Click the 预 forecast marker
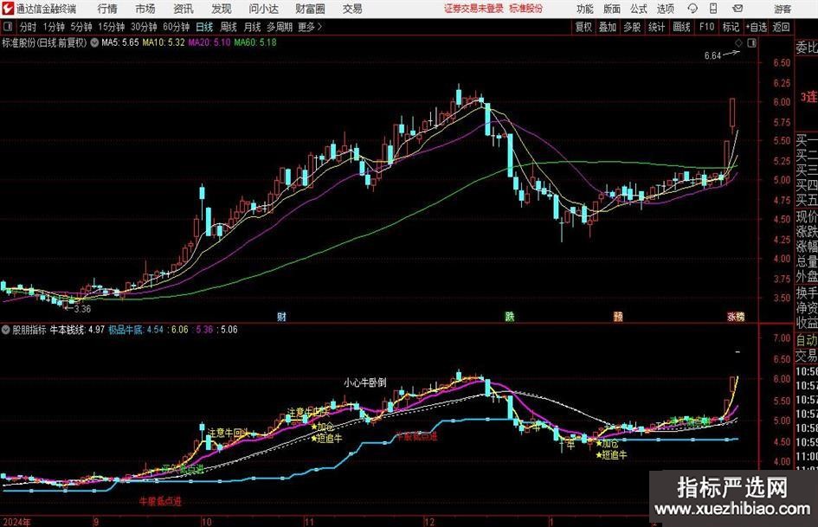818x527 pixels. point(618,316)
